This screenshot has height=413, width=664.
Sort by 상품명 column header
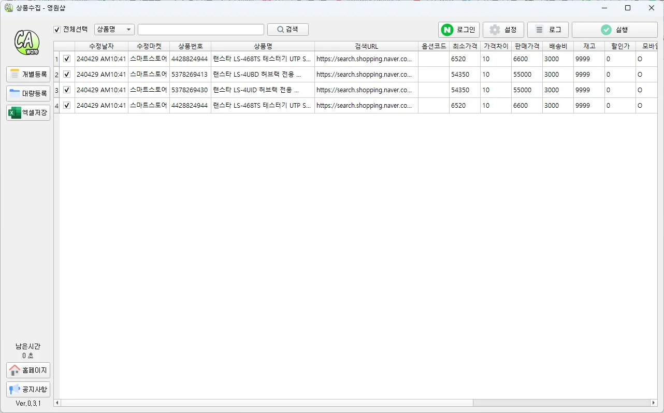(263, 46)
